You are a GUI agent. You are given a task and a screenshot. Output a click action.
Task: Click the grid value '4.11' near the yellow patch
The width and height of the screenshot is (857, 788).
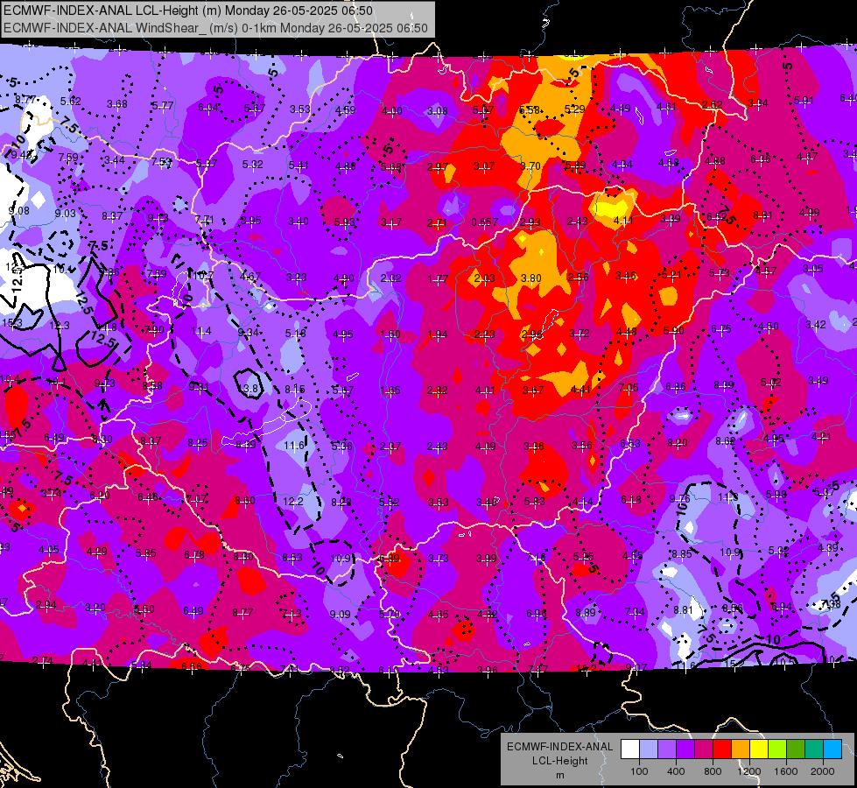tap(623, 221)
